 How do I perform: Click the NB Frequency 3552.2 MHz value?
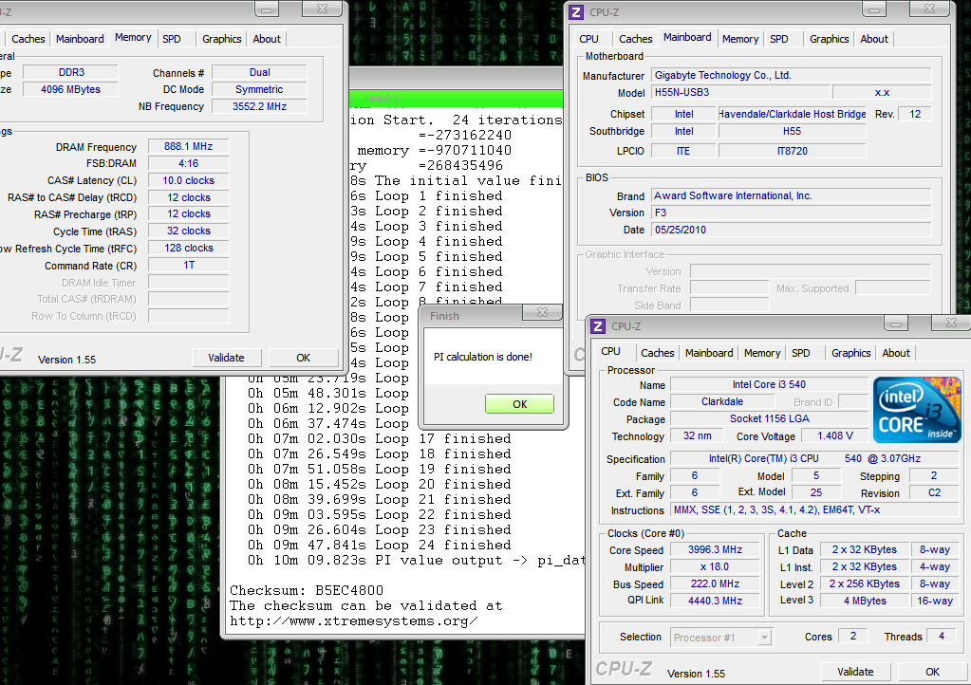pos(259,106)
